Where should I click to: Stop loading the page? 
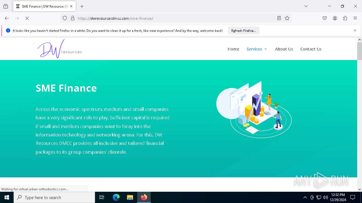(27, 18)
